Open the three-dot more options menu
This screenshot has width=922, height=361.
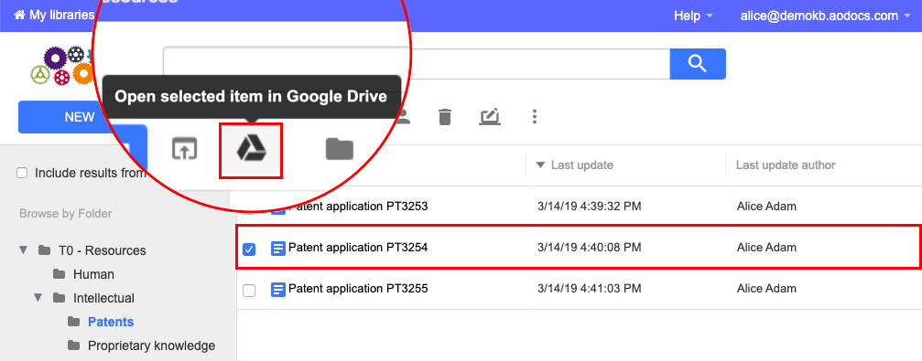coord(535,116)
